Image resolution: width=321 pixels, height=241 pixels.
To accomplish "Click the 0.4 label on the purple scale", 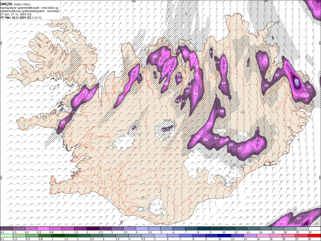I will coord(27,232).
